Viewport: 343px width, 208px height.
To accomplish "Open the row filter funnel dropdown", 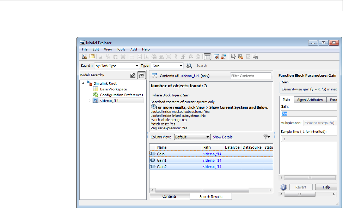I will pyautogui.click(x=267, y=137).
